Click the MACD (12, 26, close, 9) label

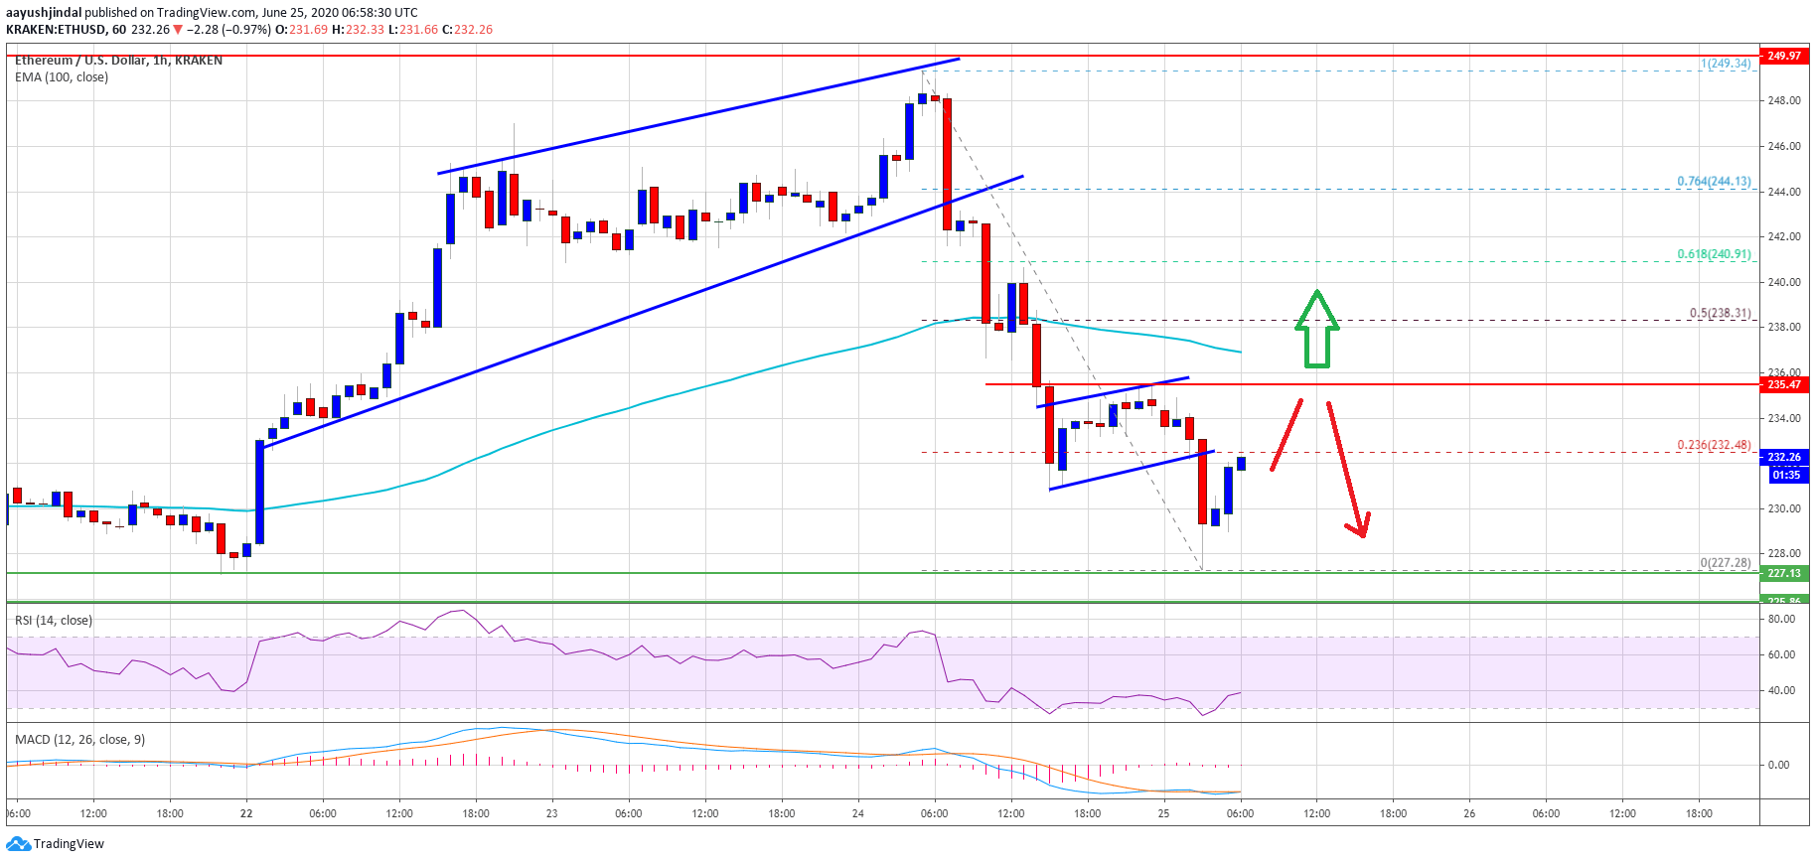tap(79, 740)
